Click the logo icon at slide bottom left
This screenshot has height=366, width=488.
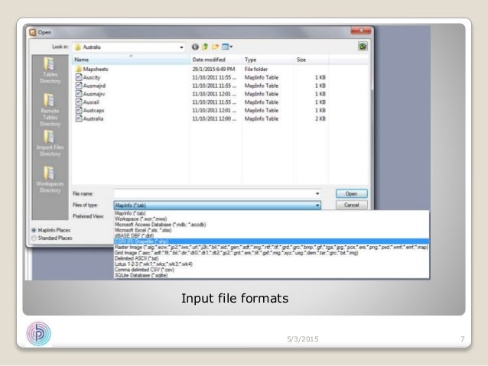[38, 334]
